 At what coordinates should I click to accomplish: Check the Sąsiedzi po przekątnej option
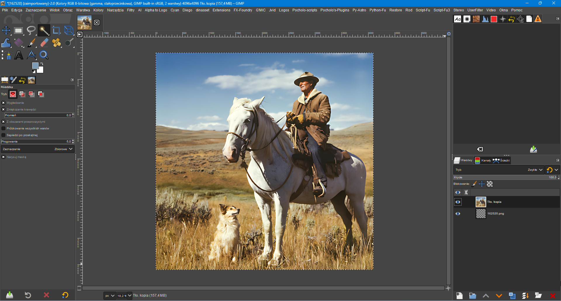(4, 135)
